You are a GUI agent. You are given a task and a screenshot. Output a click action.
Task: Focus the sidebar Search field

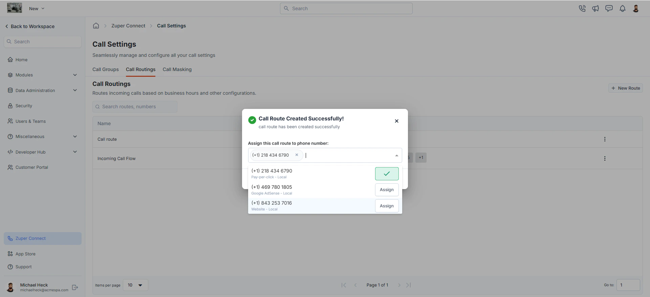tap(43, 42)
